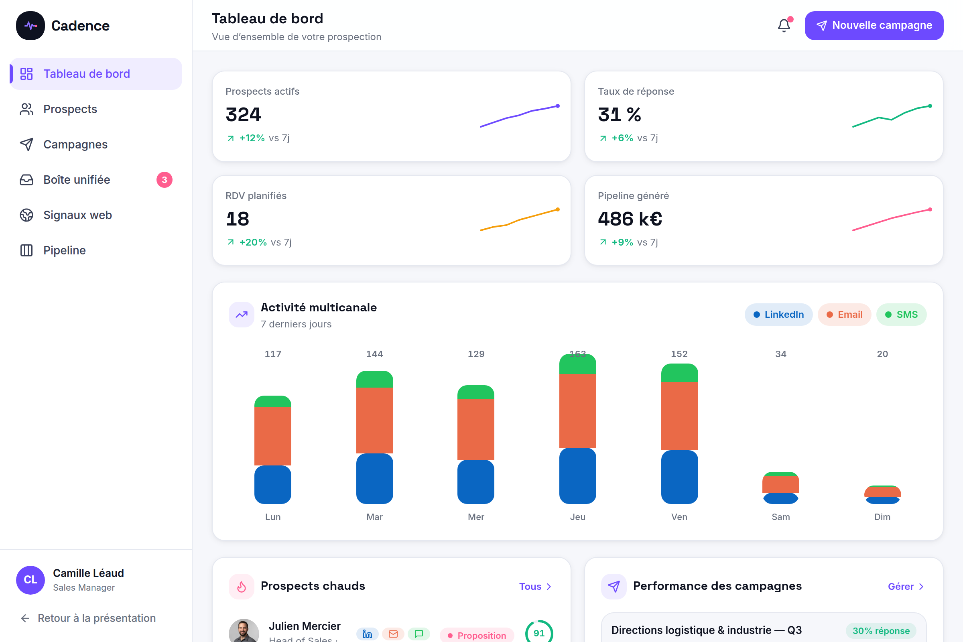Click the Nouvelle campagne button
Viewport: 963px width, 642px height.
[x=874, y=25]
